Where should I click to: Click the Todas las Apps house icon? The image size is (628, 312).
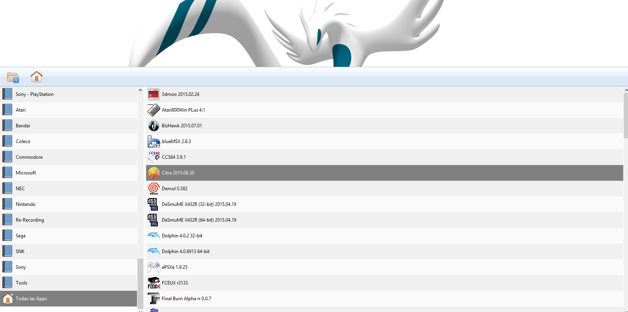[7, 299]
